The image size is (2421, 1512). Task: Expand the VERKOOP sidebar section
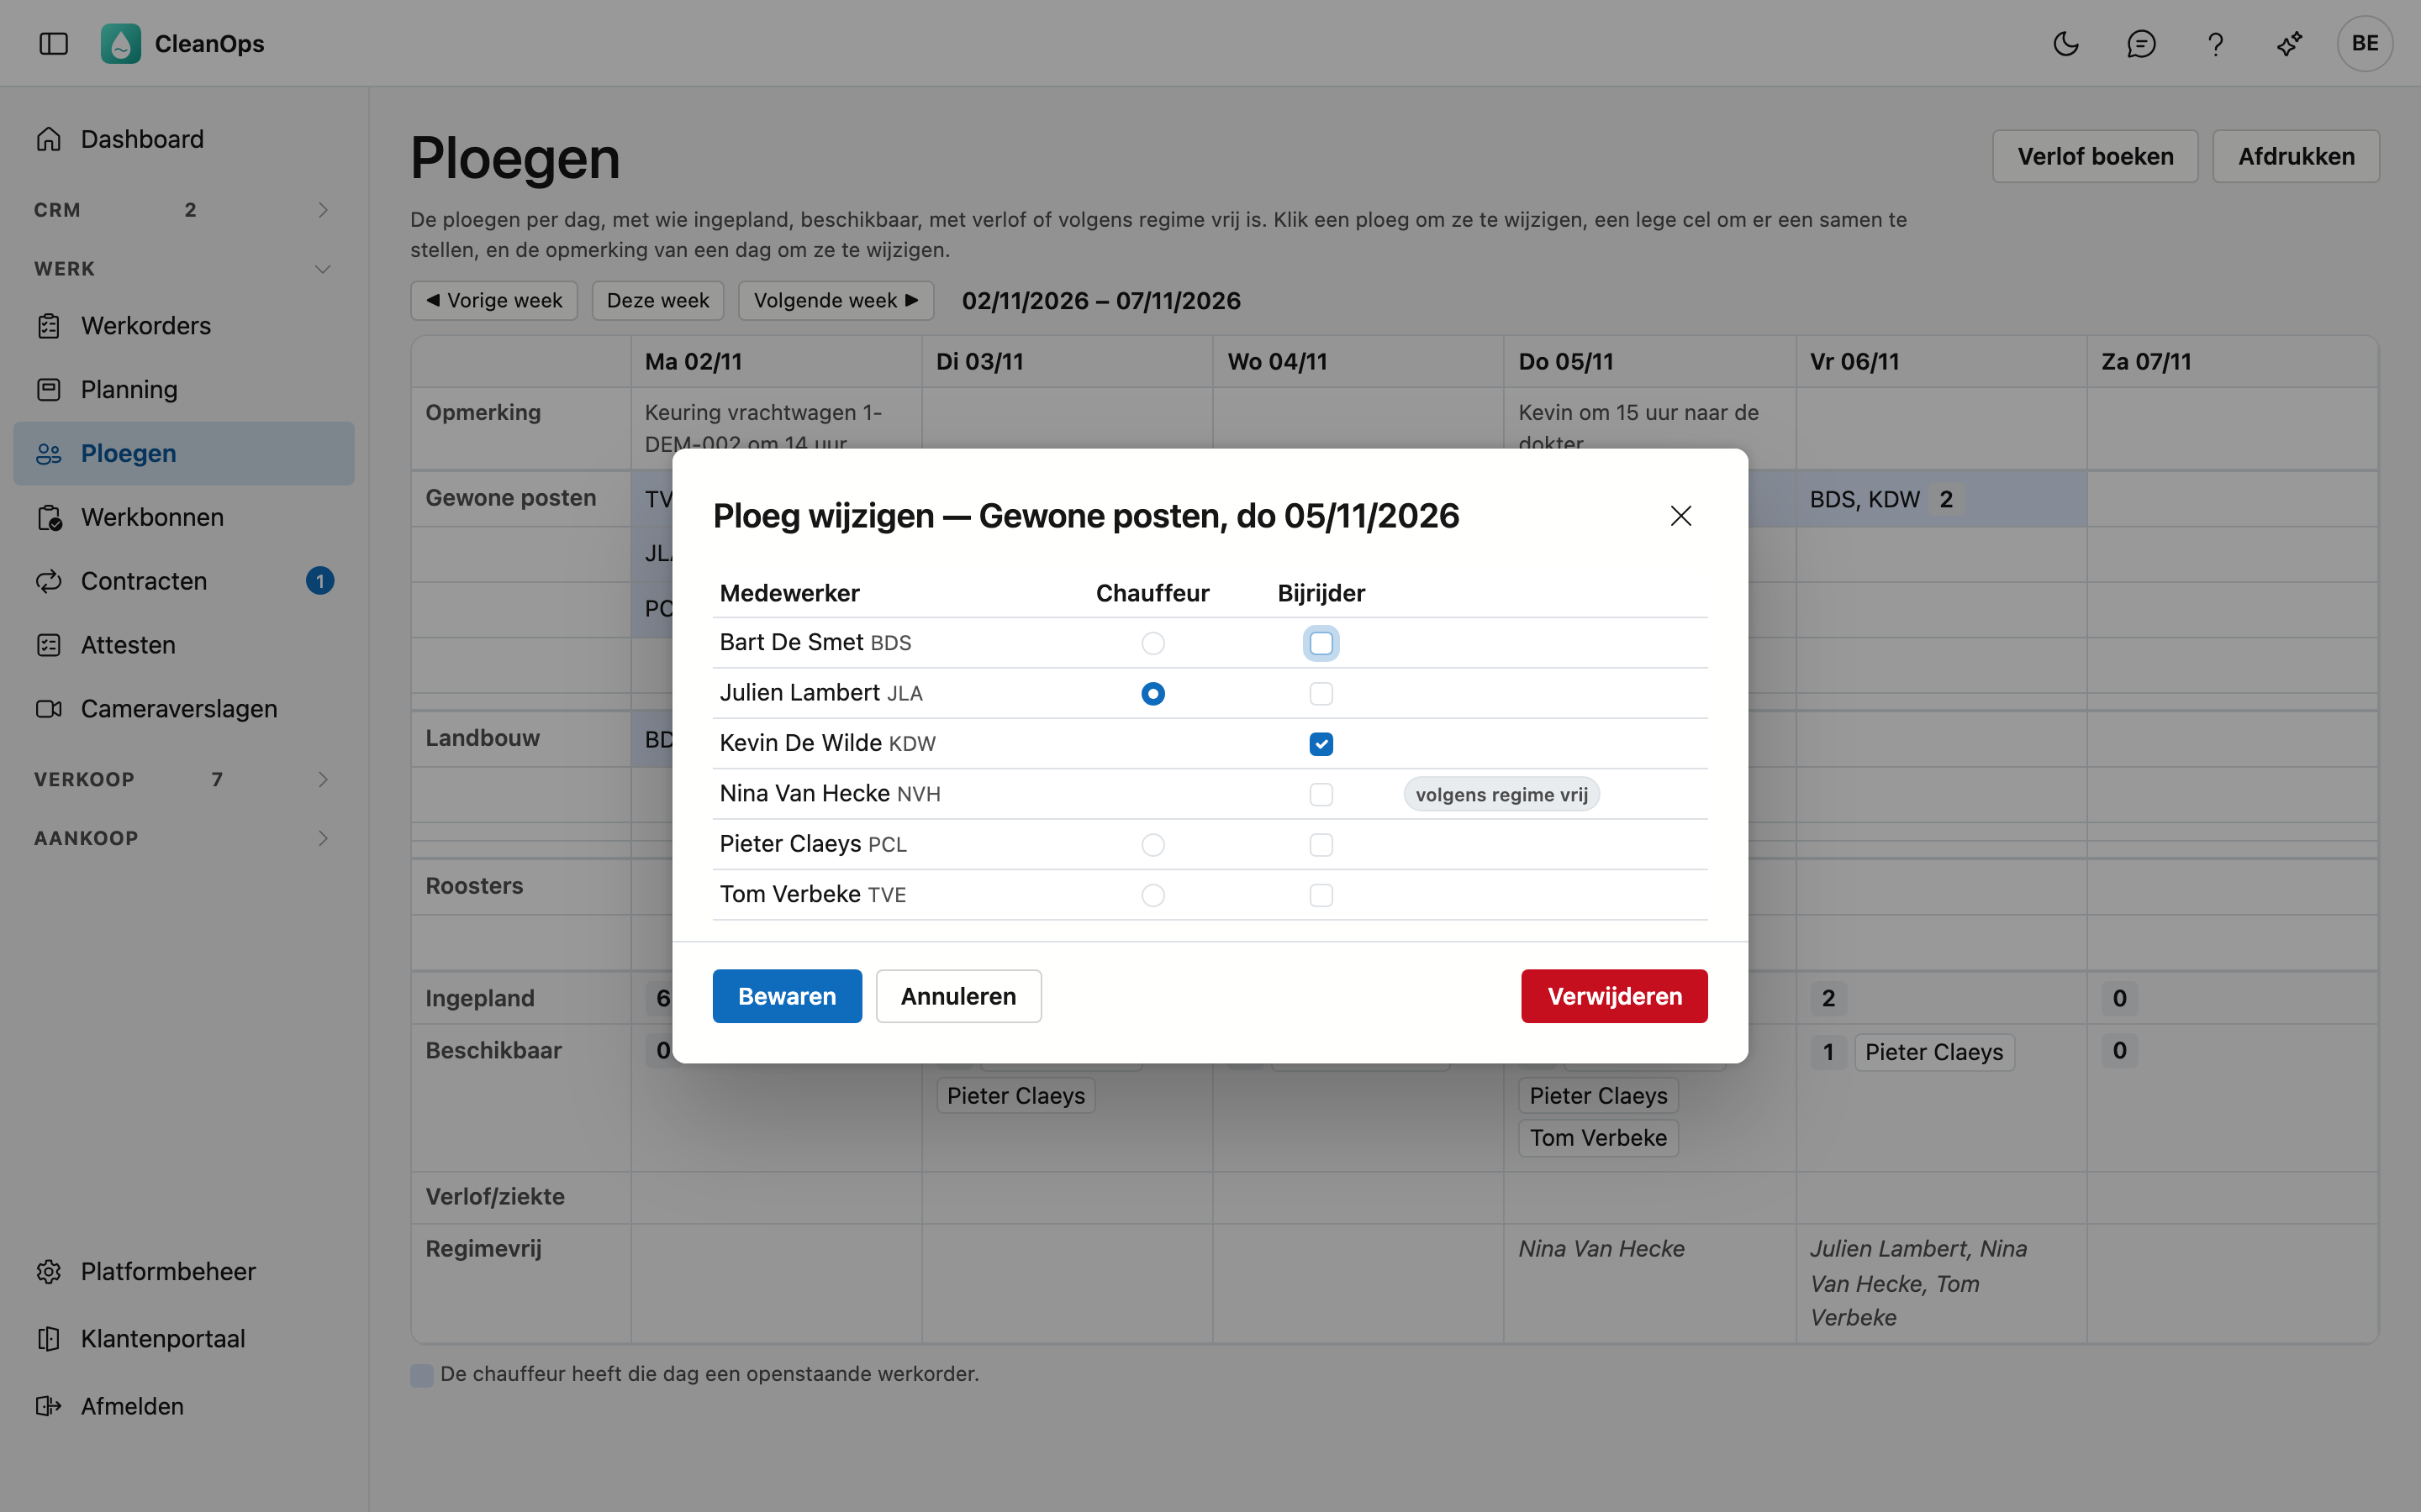[x=184, y=779]
